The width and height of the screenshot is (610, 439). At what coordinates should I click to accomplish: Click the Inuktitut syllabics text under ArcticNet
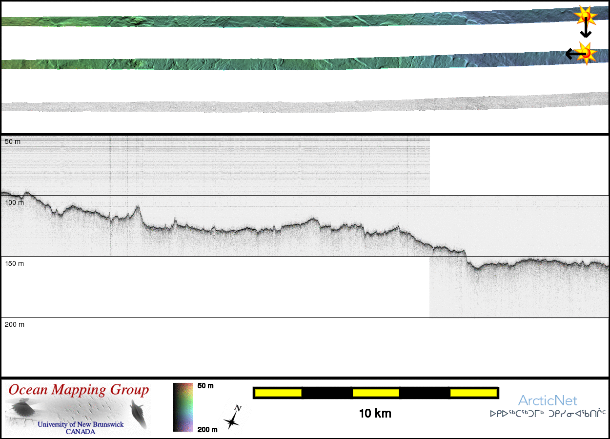coord(548,414)
